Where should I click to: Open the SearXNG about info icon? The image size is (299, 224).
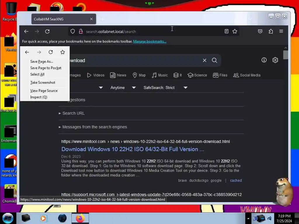[x=264, y=60]
